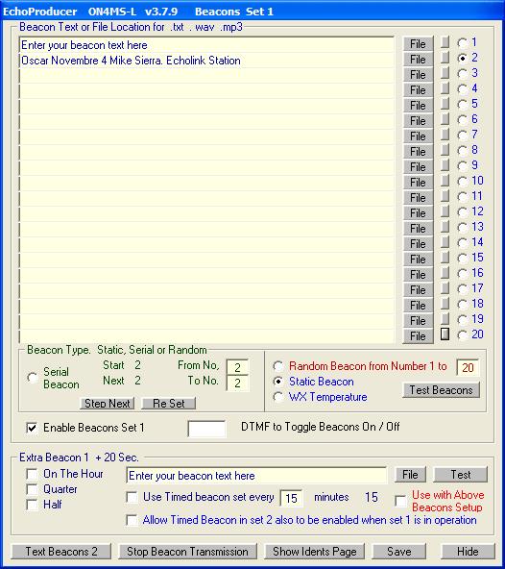The height and width of the screenshot is (569, 505).
Task: Click the File button for beacon row 5
Action: pos(418,106)
